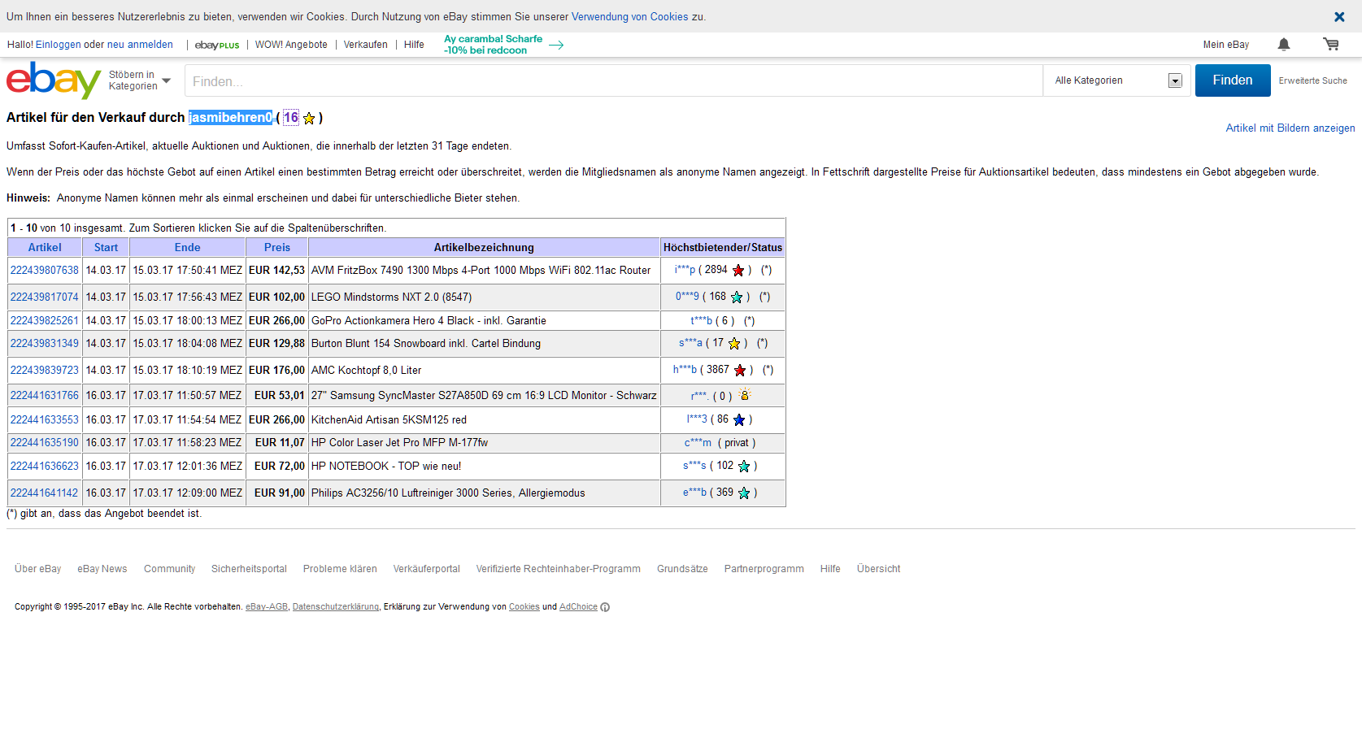This screenshot has height=738, width=1362.
Task: Open item number 222439817074
Action: (45, 297)
